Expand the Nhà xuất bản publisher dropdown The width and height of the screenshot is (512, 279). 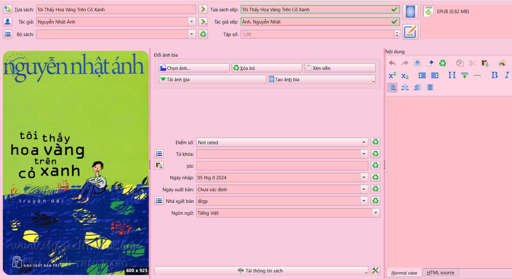pos(364,201)
